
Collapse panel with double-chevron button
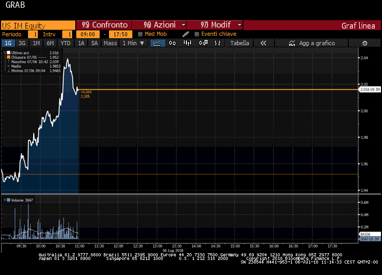tap(263, 43)
